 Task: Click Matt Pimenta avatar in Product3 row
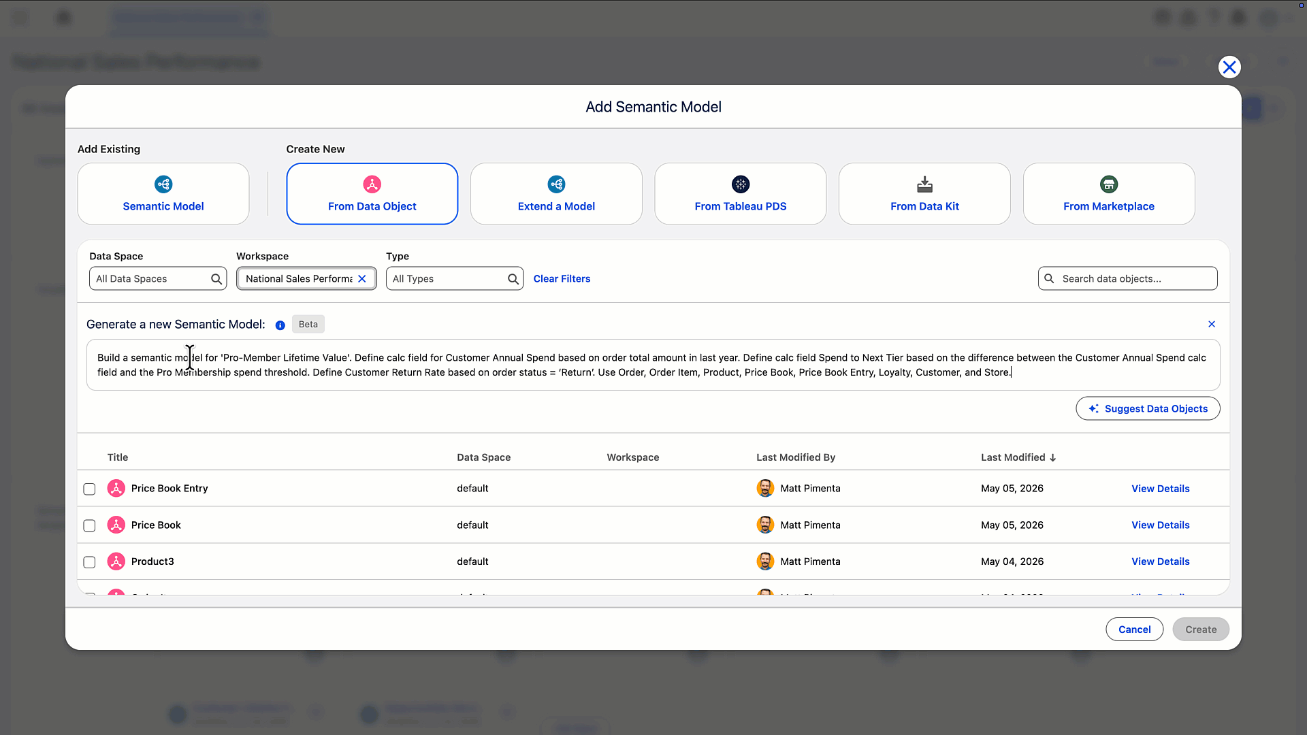point(765,561)
